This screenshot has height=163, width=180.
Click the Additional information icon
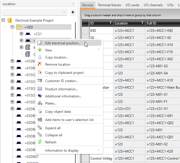click(40, 96)
